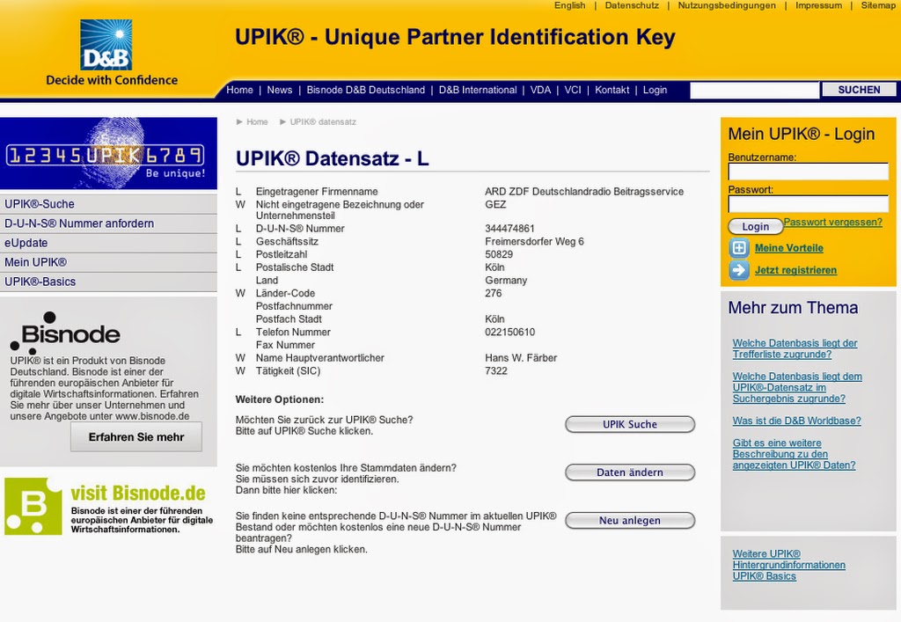Viewport: 901px width, 622px height.
Task: Select the VCI navigation item
Action: pyautogui.click(x=572, y=90)
